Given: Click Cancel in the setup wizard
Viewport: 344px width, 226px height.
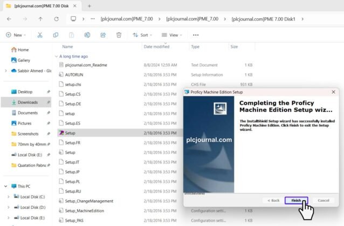Looking at the screenshot, I should point(324,200).
